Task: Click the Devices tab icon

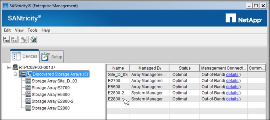Action: (x=16, y=56)
